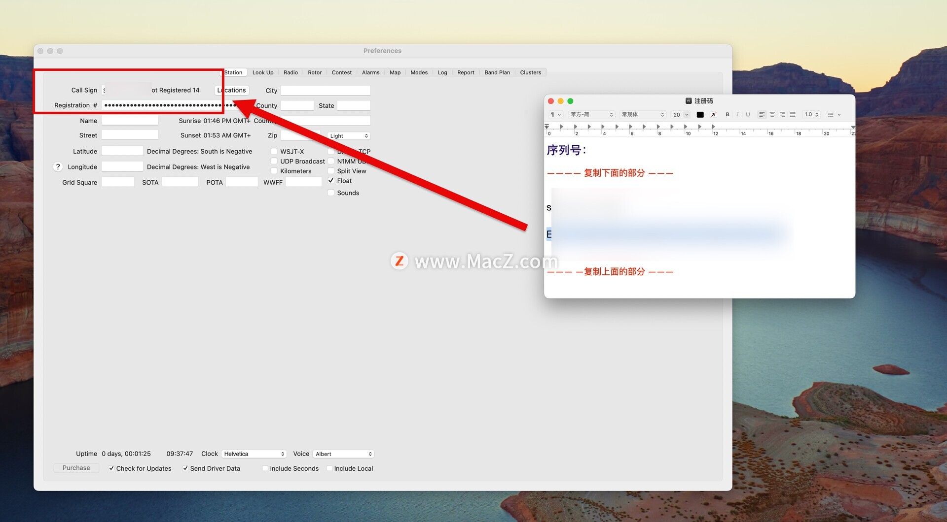Right-align the paragraph text

tap(782, 115)
